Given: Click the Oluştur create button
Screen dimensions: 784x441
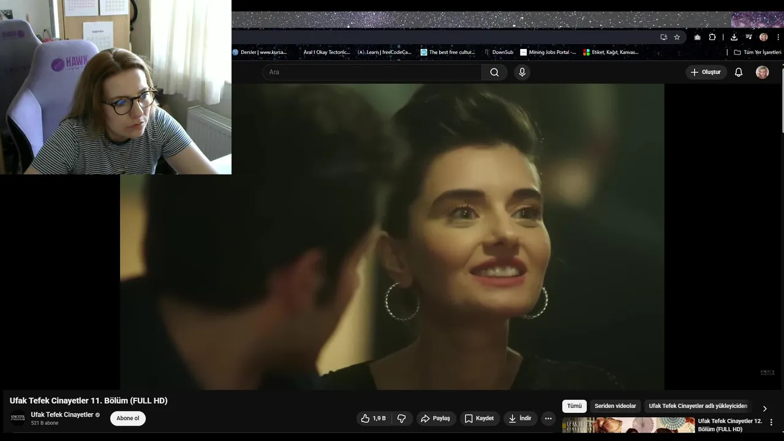Looking at the screenshot, I should [x=706, y=72].
